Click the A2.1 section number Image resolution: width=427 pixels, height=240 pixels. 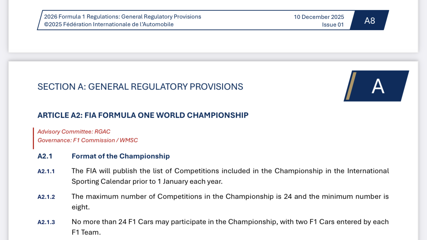45,156
